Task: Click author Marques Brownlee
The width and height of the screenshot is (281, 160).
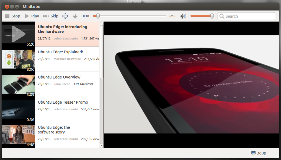Action: pos(67,59)
